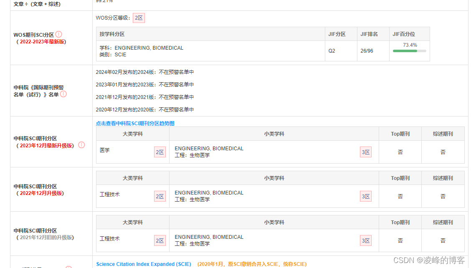Click 文章÷(文章+综述) row label

(x=37, y=4)
